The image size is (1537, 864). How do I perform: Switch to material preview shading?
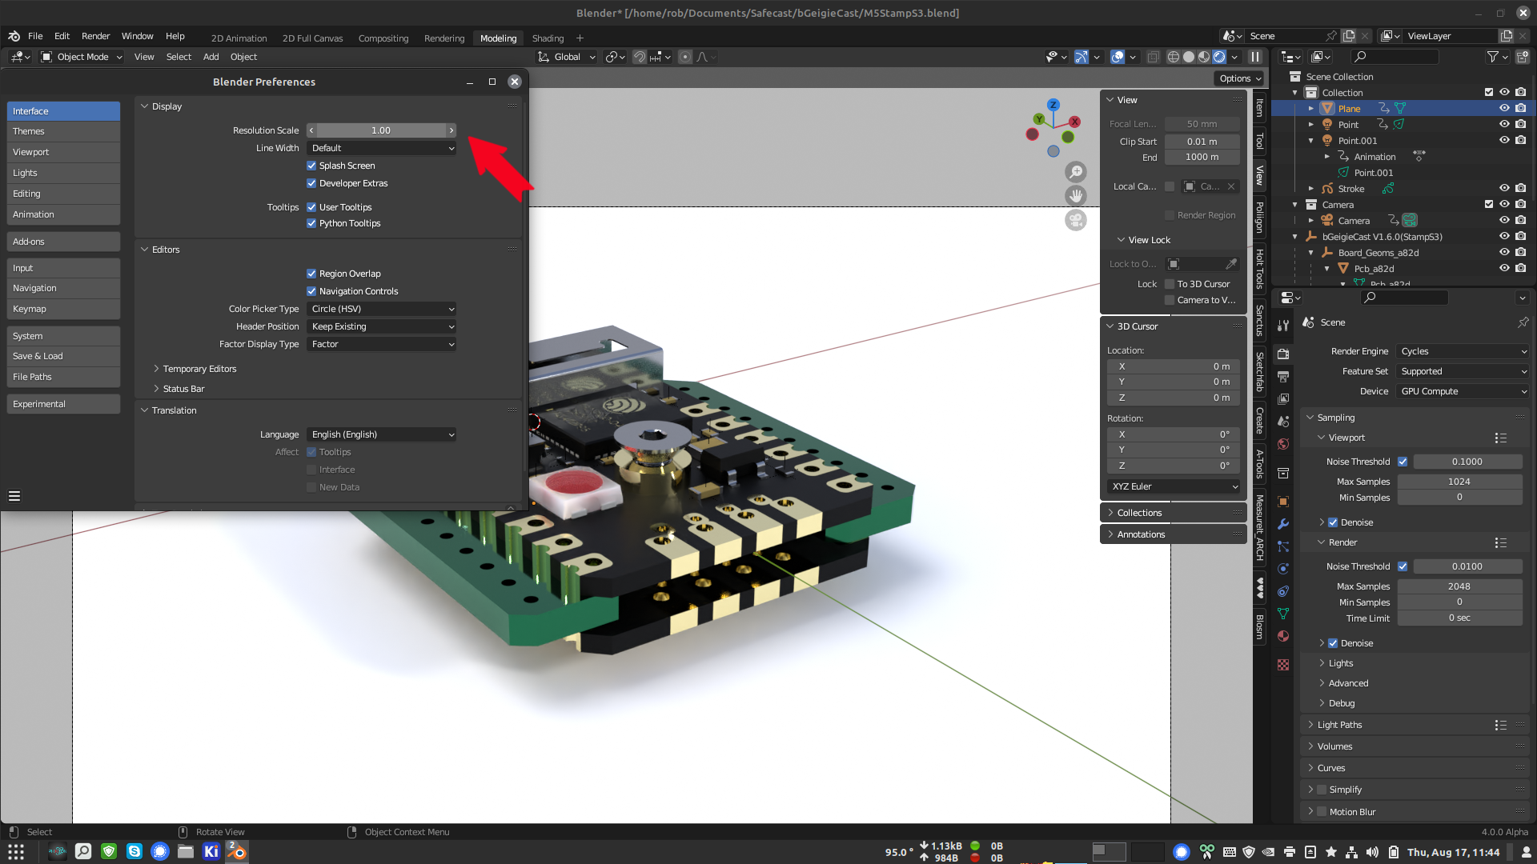[1204, 57]
